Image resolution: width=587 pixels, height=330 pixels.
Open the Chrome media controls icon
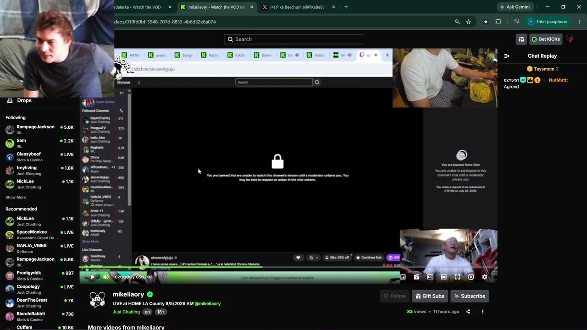click(x=516, y=22)
